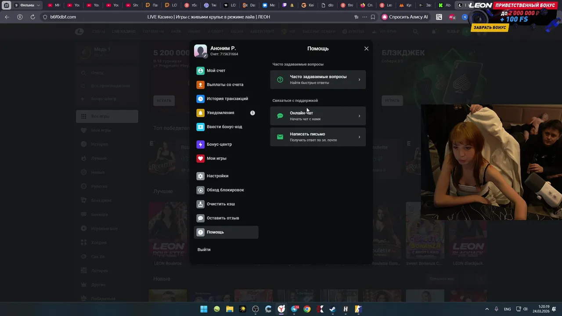Click notifications unread count badge
Viewport: 562px width, 316px height.
(252, 113)
